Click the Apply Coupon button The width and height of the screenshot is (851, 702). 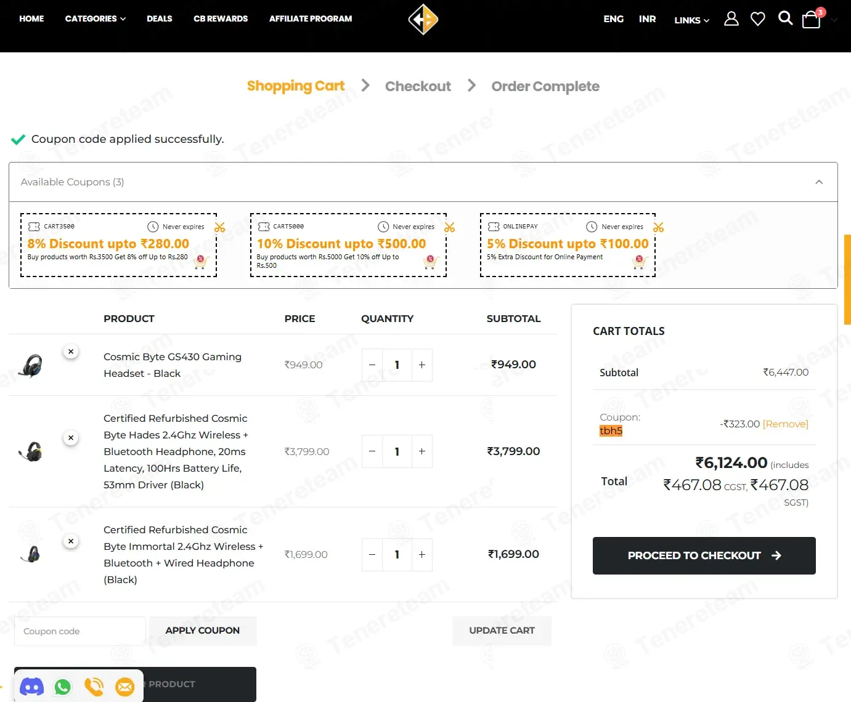click(203, 631)
